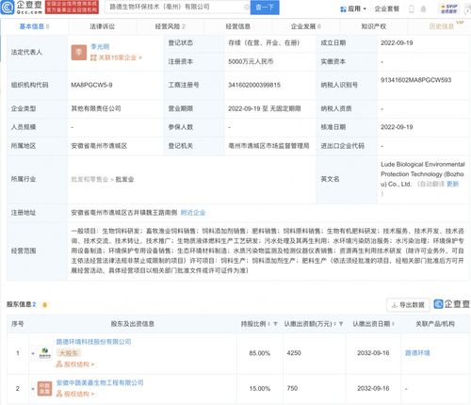Viewport: 471px width, 405px height.
Task: Expand shareholder row 2 安徽中路美嘉
Action: coord(33,389)
